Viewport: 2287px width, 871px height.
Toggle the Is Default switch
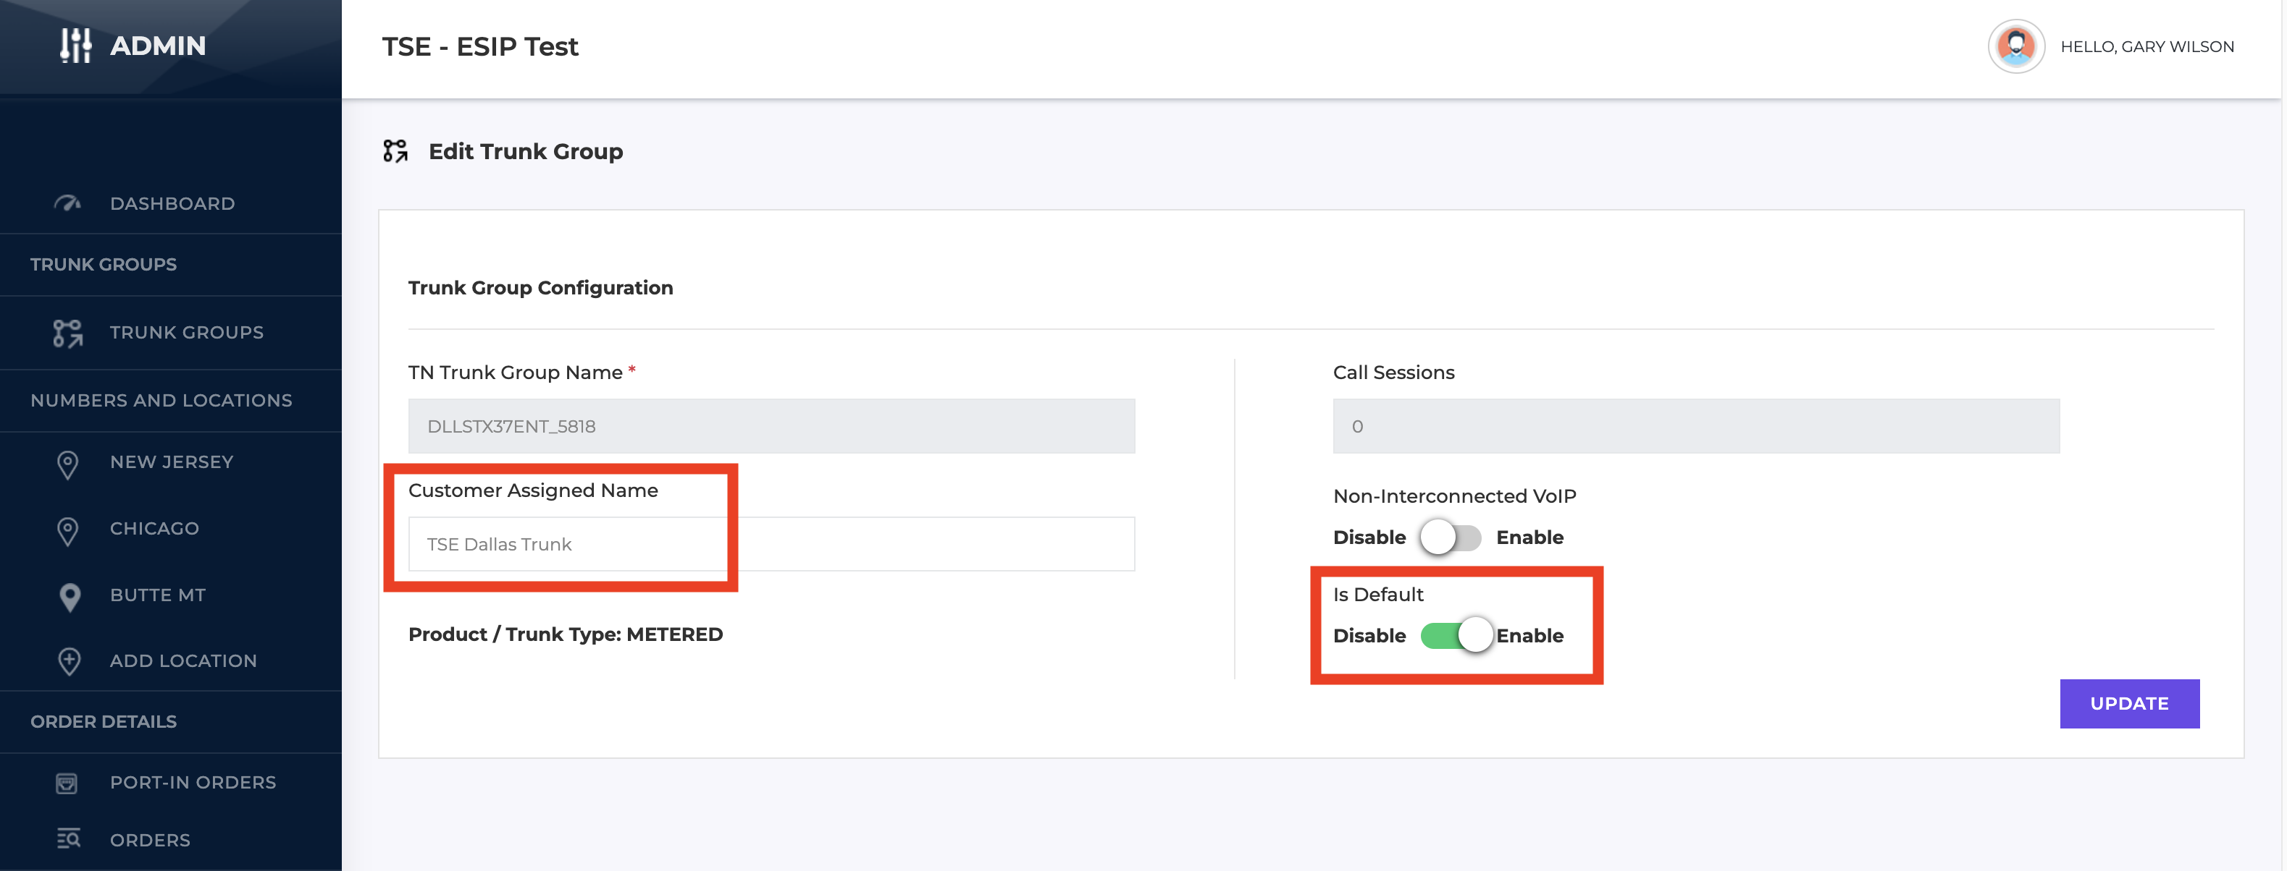(x=1456, y=635)
